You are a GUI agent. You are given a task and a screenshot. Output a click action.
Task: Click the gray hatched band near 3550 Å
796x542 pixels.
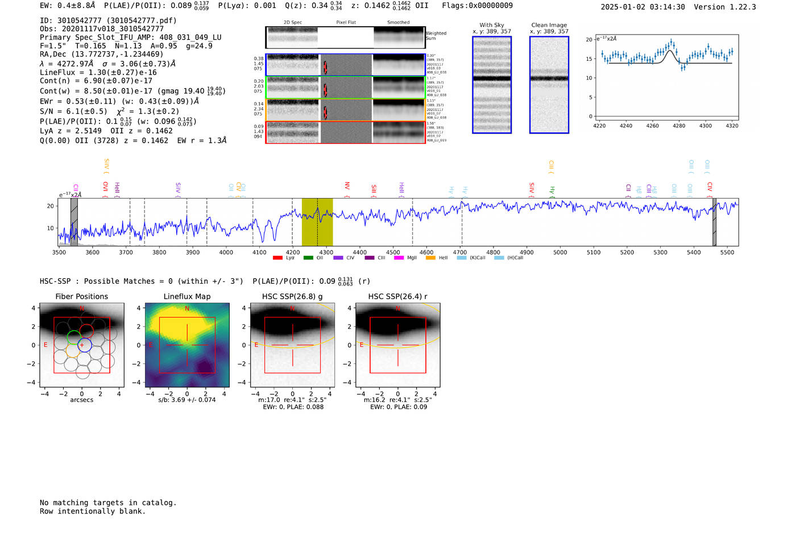[x=74, y=222]
